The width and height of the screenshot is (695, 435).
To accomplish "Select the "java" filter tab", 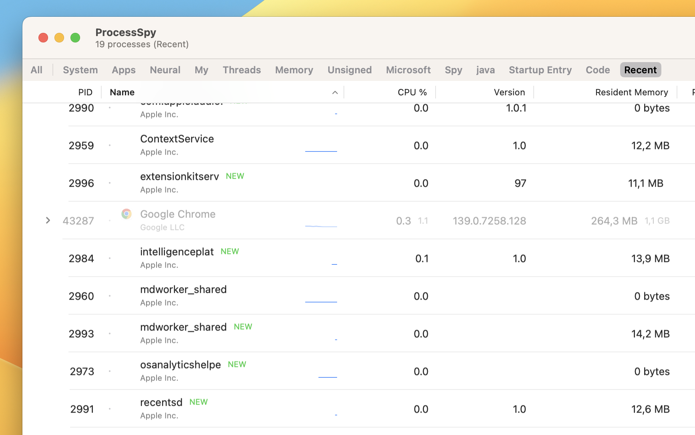I will [x=485, y=70].
